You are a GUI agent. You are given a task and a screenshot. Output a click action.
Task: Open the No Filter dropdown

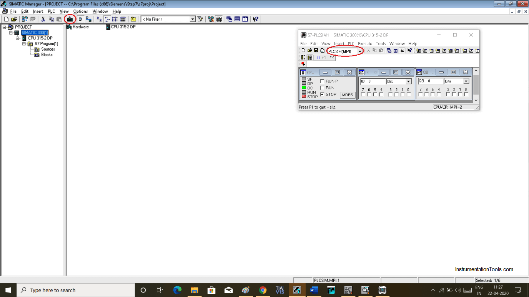193,19
